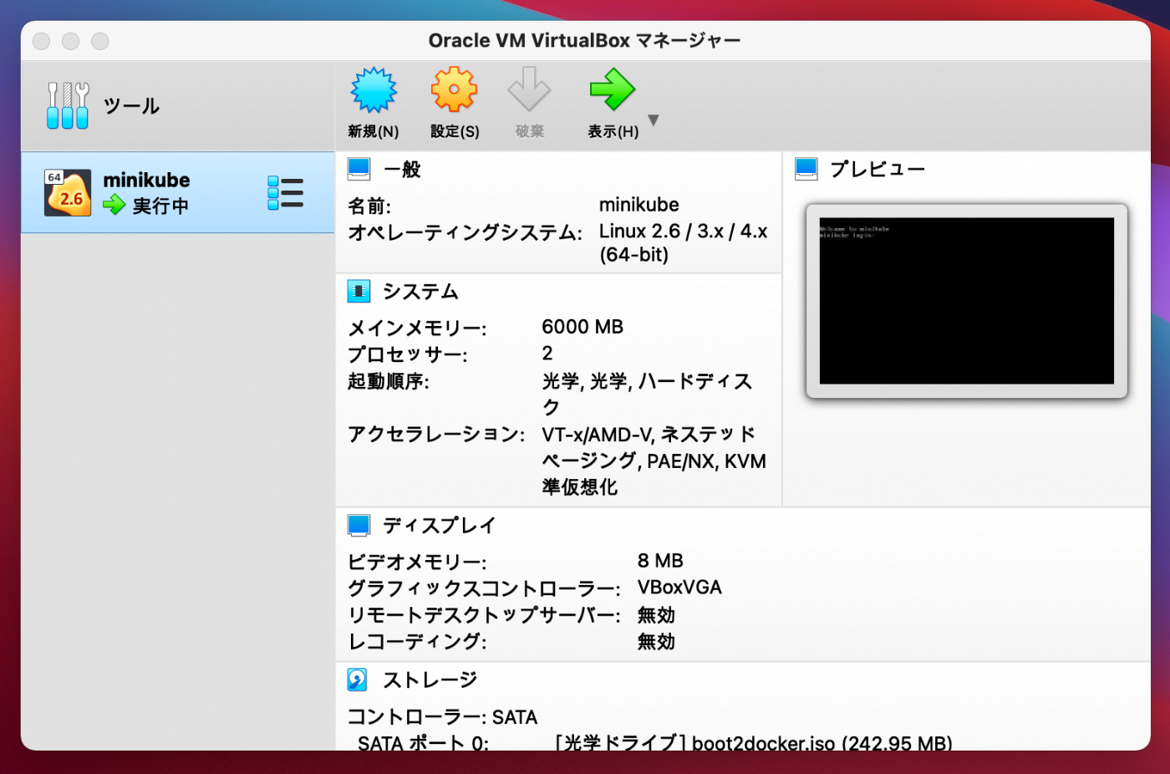1170x774 pixels.
Task: Click the VT-x/AMD-V acceleration value
Action: tap(654, 460)
